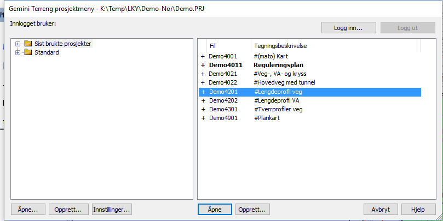Click left Opprett... button under project tree

[x=68, y=209]
